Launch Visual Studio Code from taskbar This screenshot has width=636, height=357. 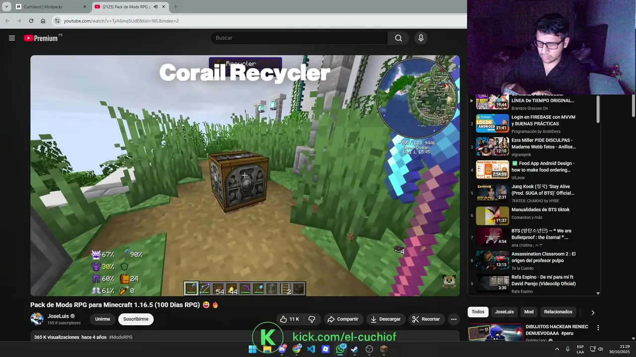[311, 349]
